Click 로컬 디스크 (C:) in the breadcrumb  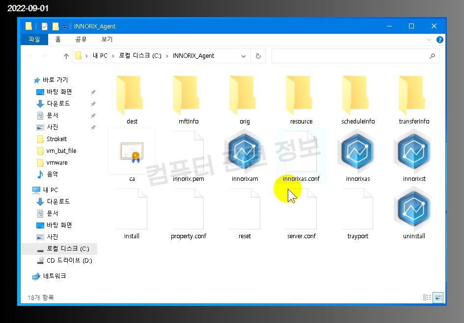(x=140, y=56)
